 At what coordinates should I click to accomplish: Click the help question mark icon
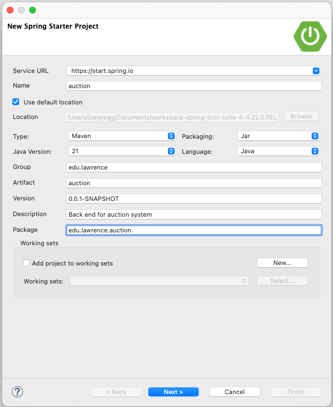point(17,392)
